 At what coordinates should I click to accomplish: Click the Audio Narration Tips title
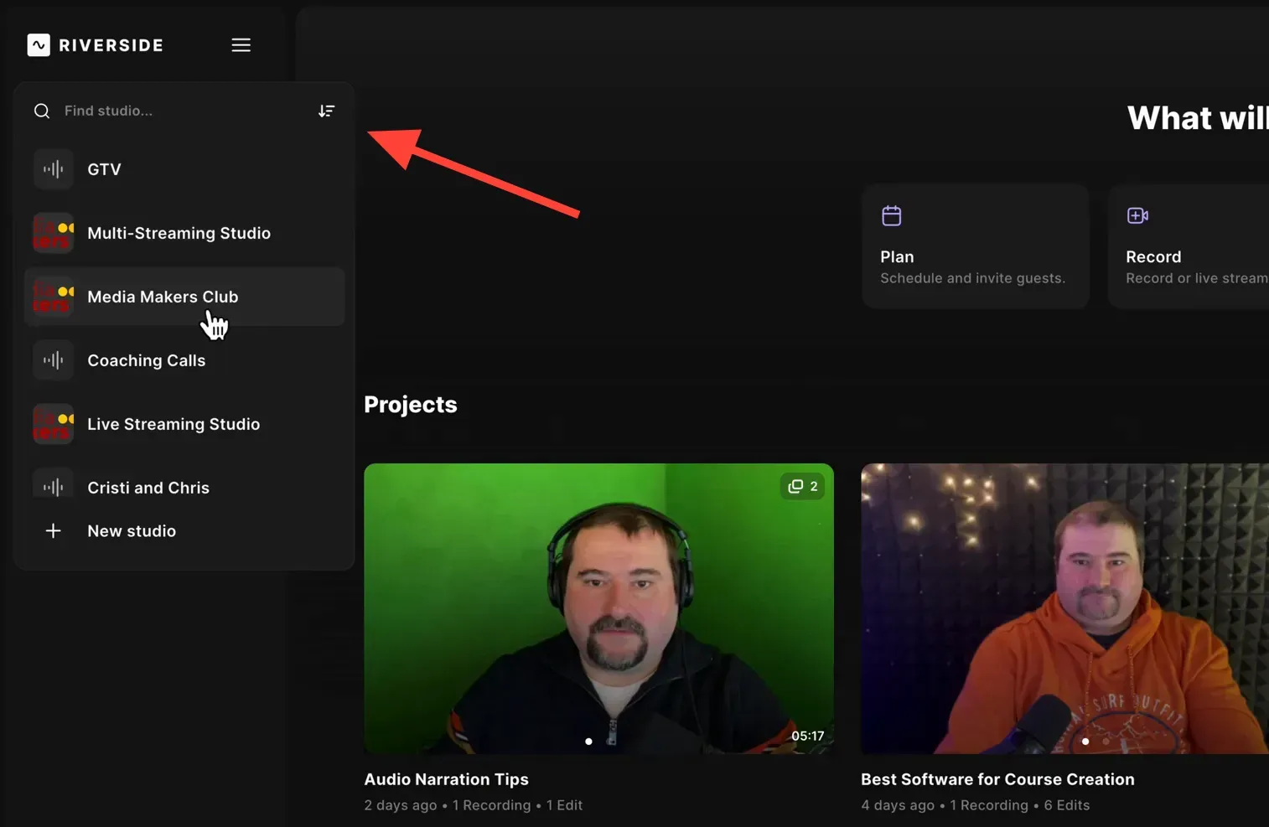[x=446, y=779]
